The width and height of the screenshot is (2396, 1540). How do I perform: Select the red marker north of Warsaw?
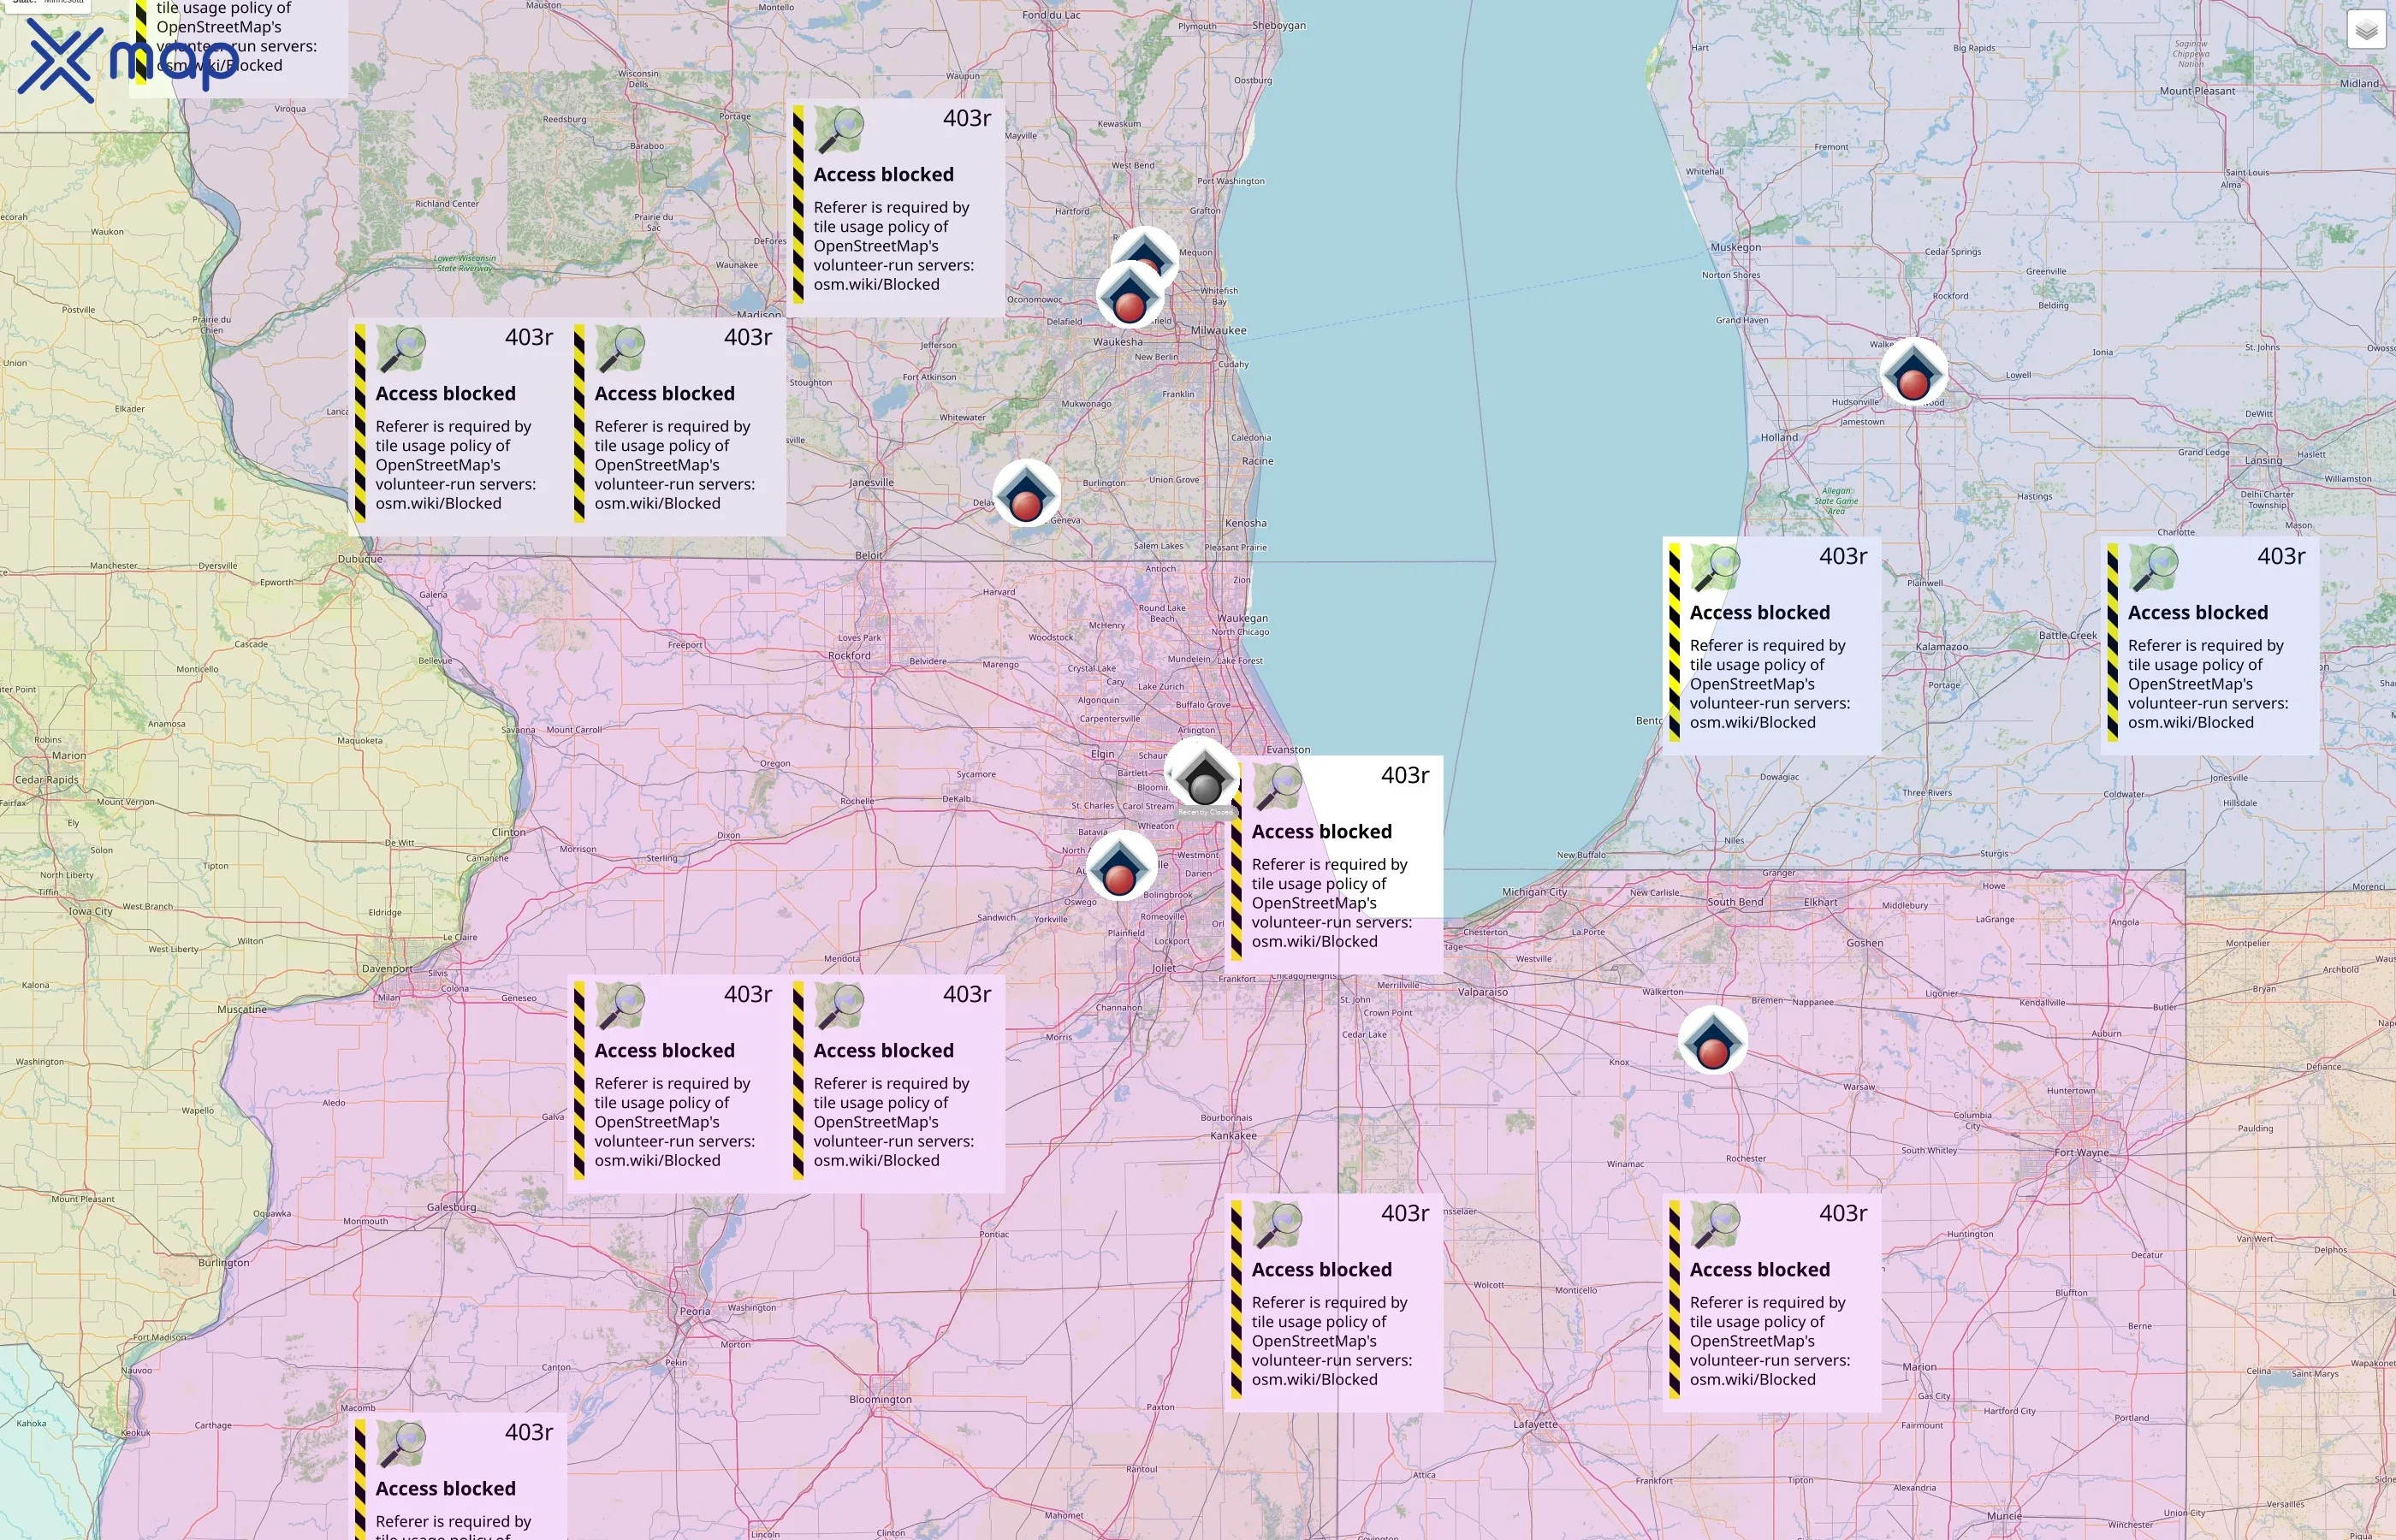click(1713, 1041)
